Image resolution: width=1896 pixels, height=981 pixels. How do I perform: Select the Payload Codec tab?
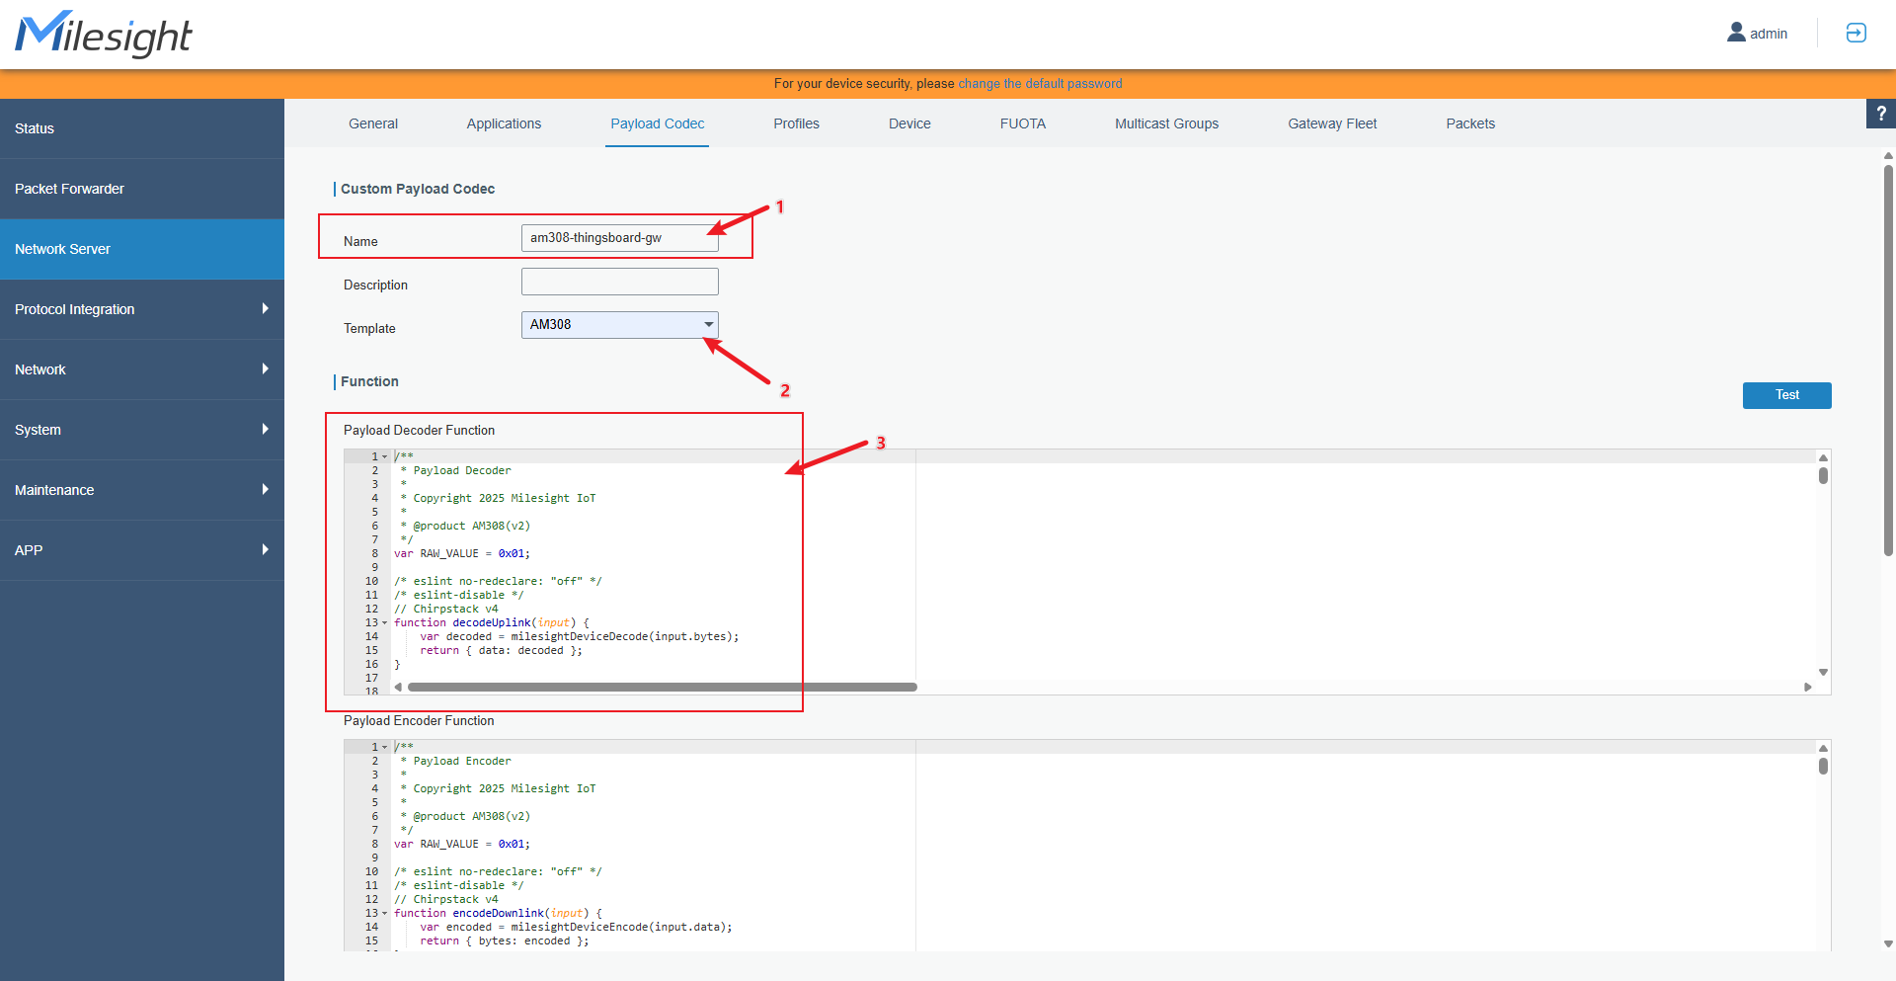point(658,123)
